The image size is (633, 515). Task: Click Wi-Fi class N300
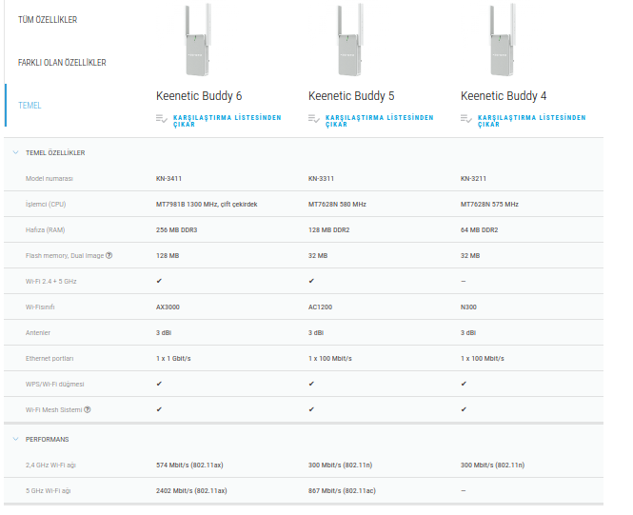coord(468,307)
